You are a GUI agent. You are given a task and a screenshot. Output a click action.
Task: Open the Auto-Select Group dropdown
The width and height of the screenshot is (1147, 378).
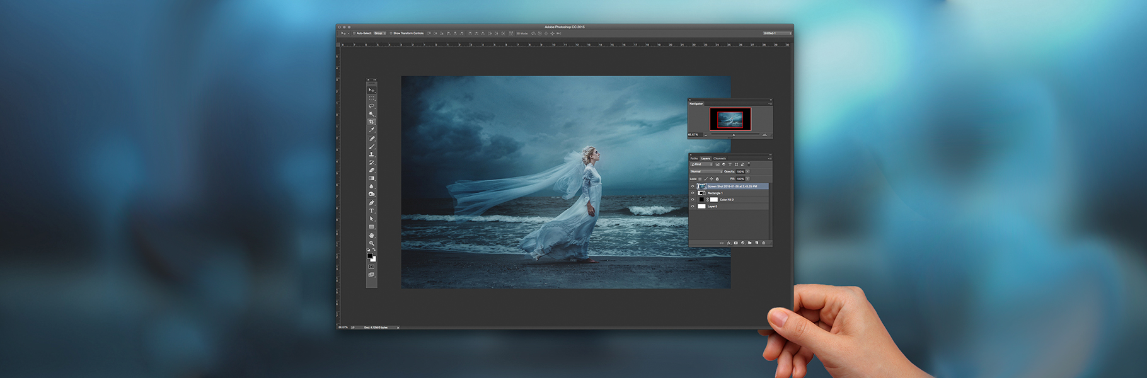pos(379,33)
